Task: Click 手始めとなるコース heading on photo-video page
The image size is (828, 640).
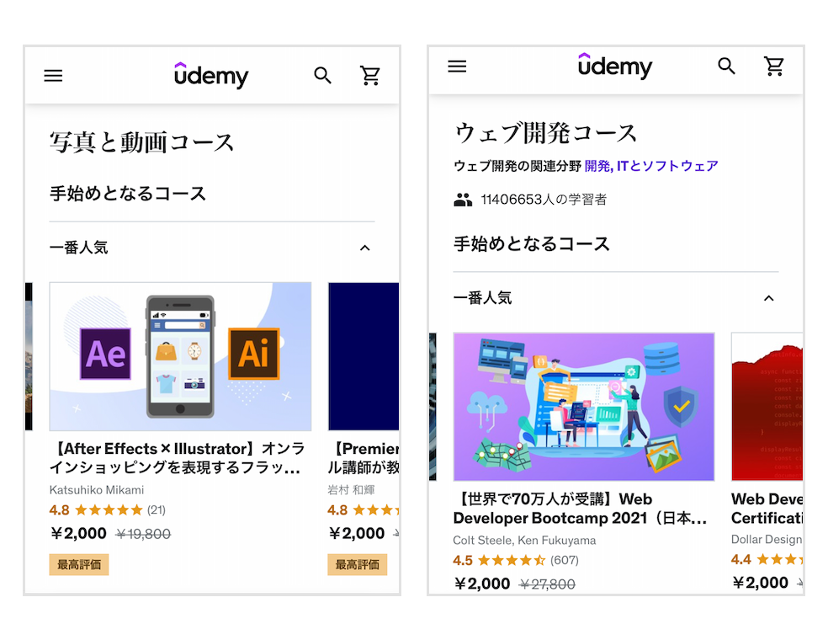Action: pyautogui.click(x=128, y=194)
